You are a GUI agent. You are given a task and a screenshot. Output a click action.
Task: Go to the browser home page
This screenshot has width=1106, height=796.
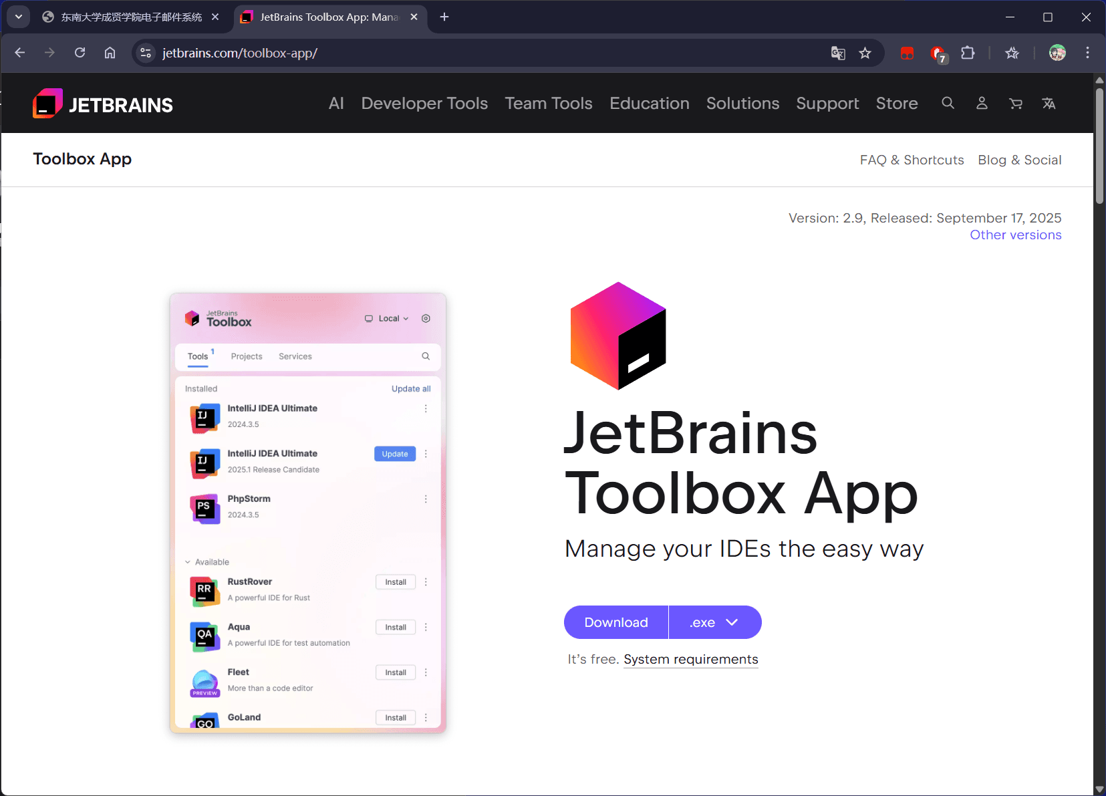coord(110,53)
